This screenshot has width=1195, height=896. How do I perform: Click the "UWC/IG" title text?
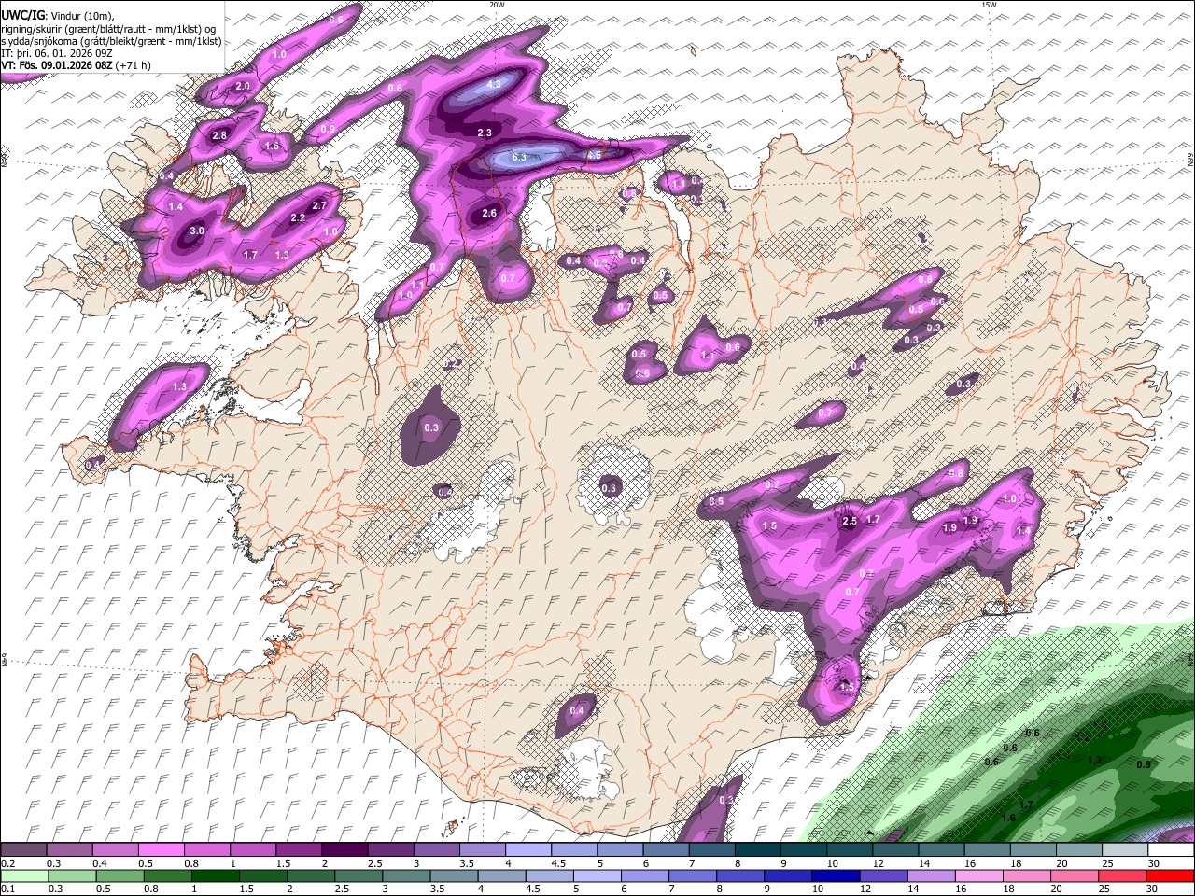pyautogui.click(x=21, y=16)
